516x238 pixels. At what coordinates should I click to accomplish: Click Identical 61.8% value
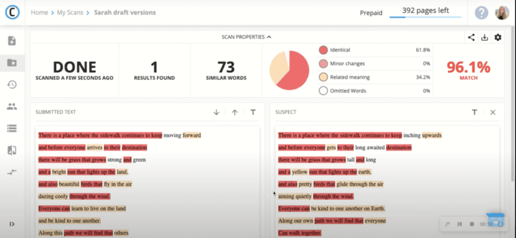click(423, 50)
